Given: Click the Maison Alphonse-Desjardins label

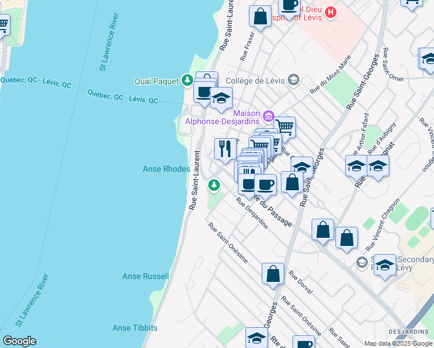Looking at the screenshot, I should pos(223,117).
